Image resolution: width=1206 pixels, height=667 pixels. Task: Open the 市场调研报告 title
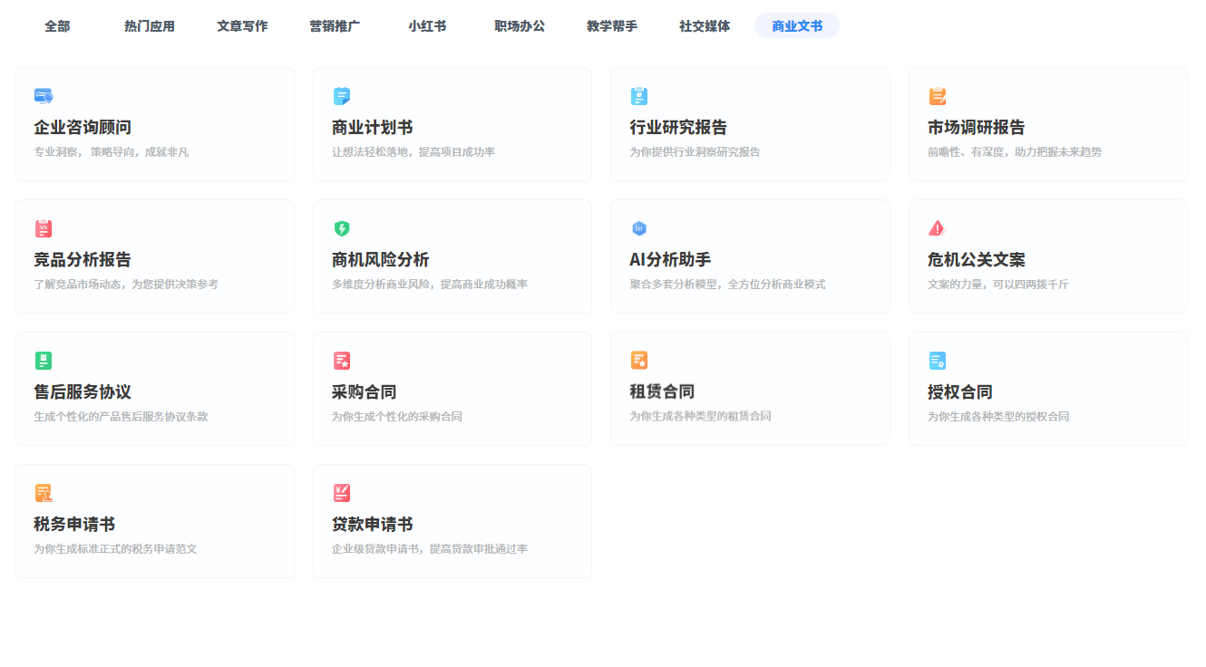pos(977,128)
